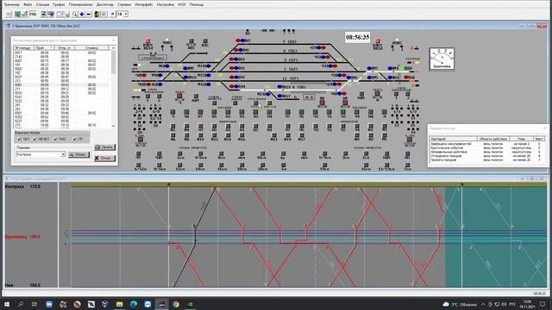Click schedule list scroll-down arrow

(x=113, y=126)
